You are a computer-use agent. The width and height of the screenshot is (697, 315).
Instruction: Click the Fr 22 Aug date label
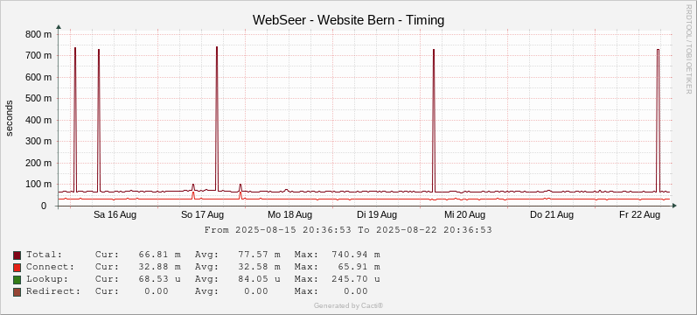click(x=639, y=215)
